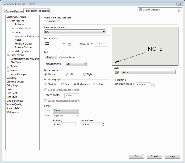185x163 pixels.
Task: Click the User defined 0.400in field
Action: [90, 124]
